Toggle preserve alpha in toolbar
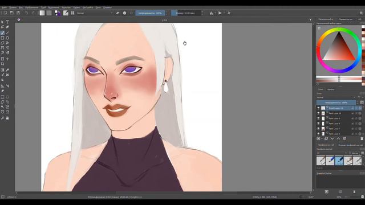This screenshot has width=365, height=205. 124,13
